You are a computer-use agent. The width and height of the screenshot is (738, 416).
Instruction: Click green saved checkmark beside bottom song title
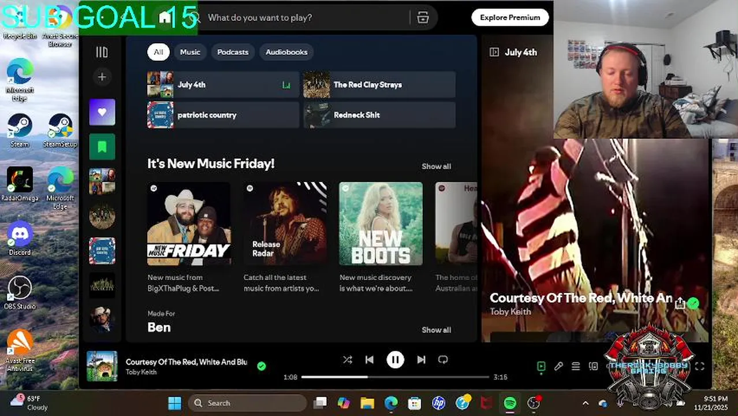pyautogui.click(x=262, y=366)
